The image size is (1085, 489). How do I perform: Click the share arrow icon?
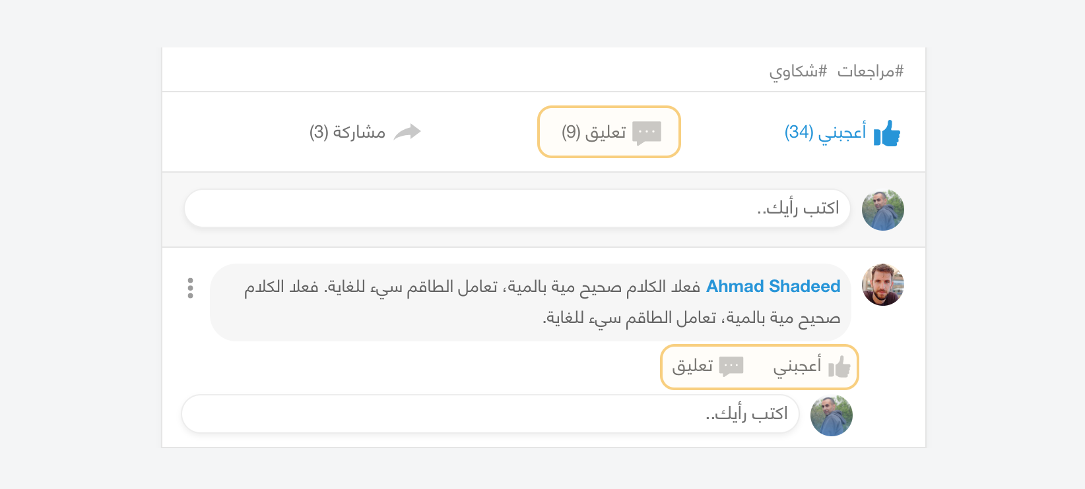(x=407, y=132)
